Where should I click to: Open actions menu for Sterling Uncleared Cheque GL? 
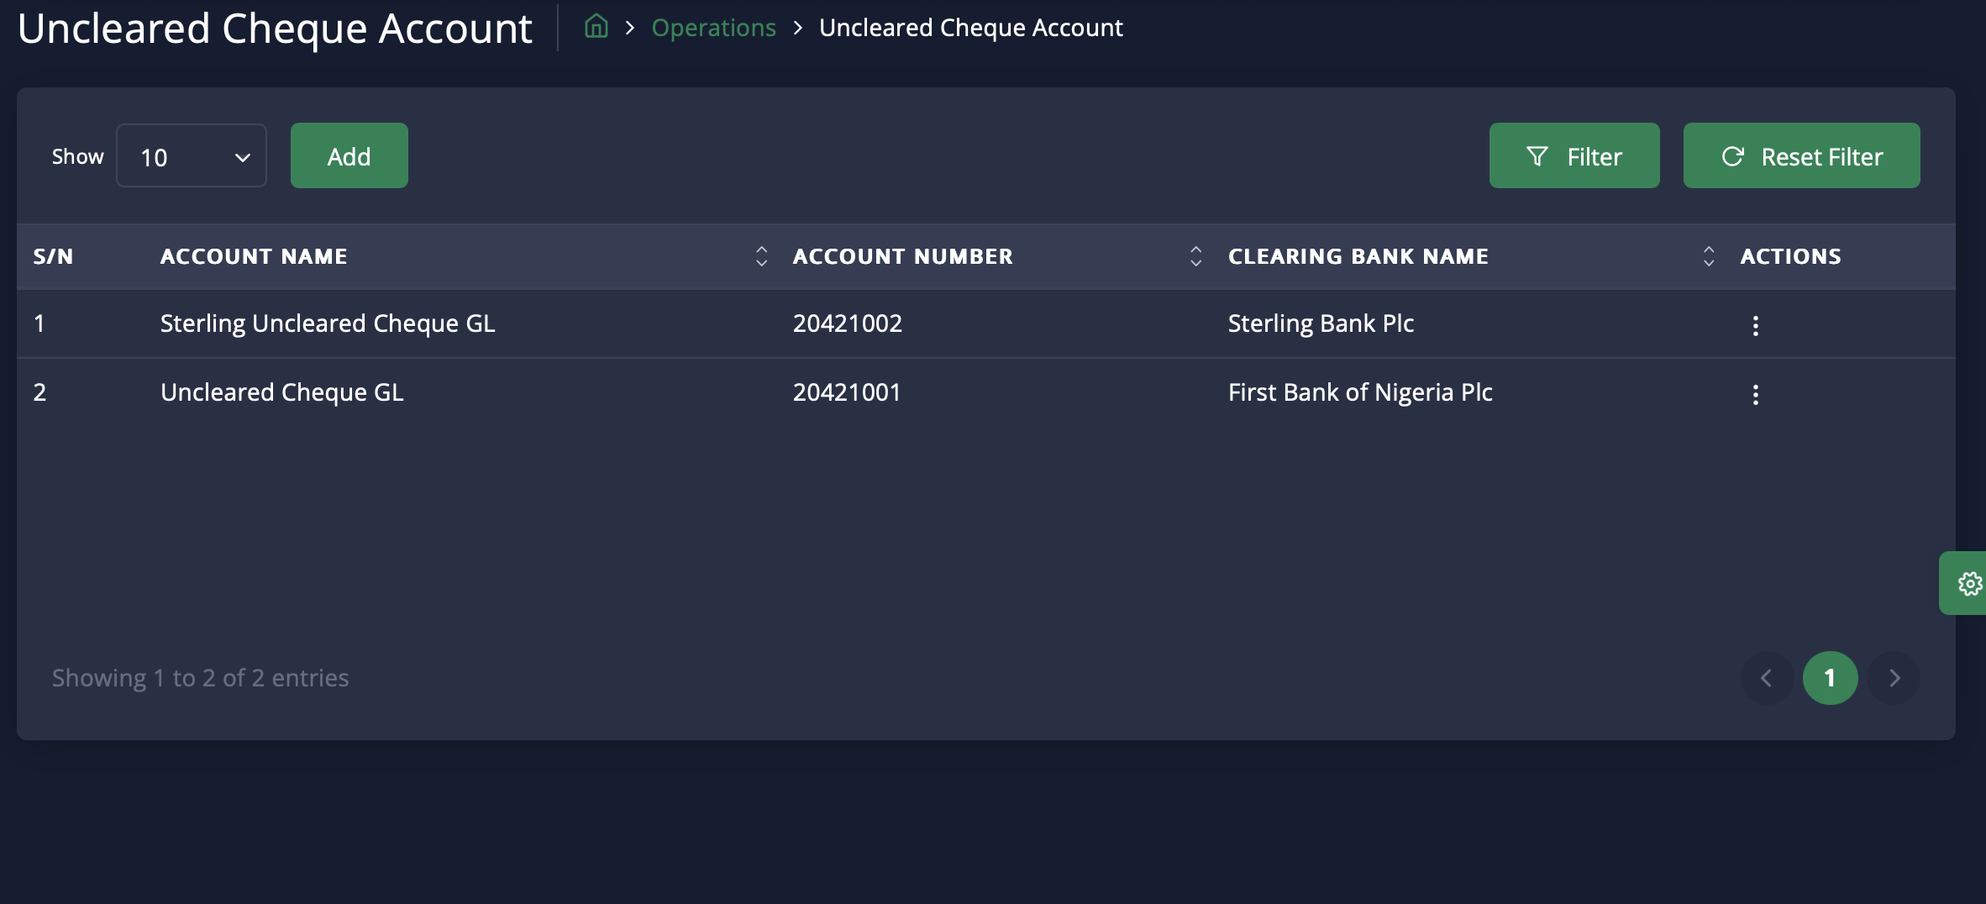[x=1755, y=326]
